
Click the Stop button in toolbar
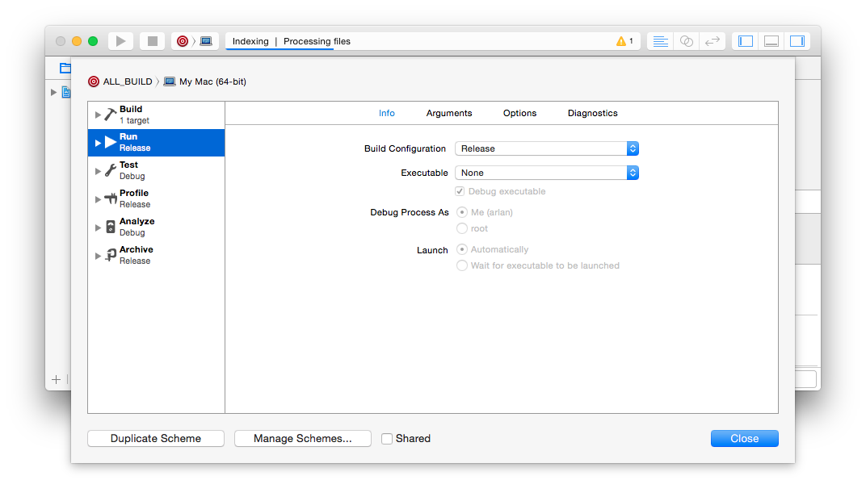(x=153, y=41)
